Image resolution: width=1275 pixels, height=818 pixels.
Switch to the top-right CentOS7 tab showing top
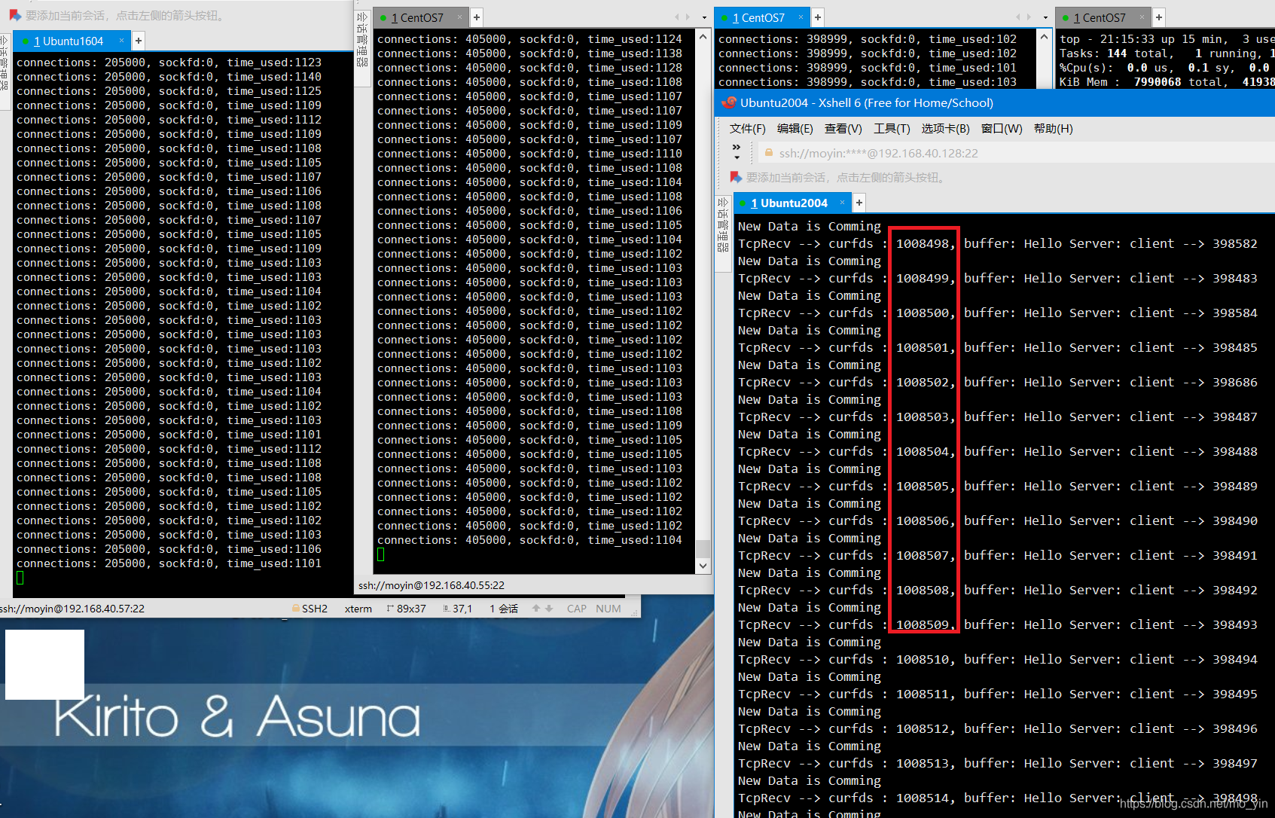tap(1100, 17)
